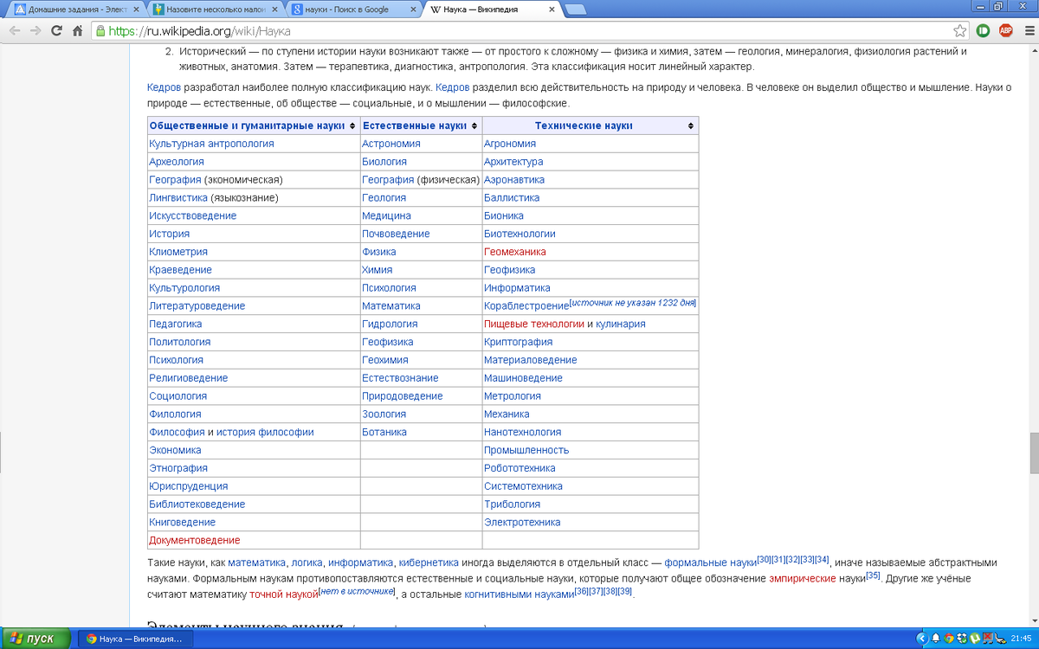Select the 'Наука — Википедия' tab
1039x649 pixels.
click(493, 10)
